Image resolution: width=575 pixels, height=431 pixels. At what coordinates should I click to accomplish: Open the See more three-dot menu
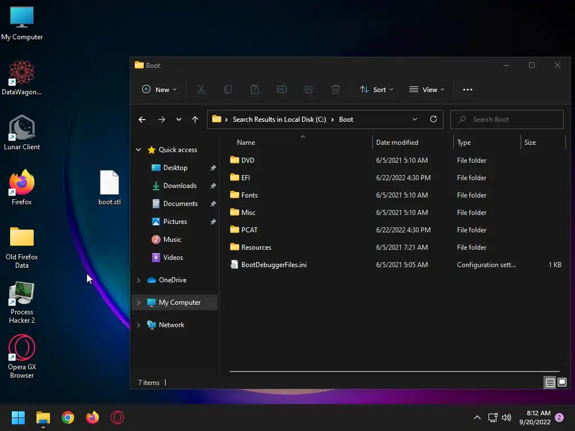pyautogui.click(x=468, y=89)
